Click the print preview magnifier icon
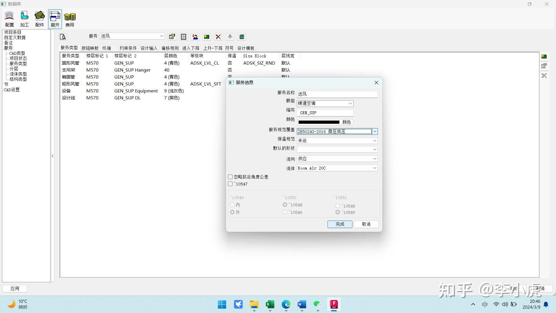This screenshot has height=313, width=556. coord(63,37)
